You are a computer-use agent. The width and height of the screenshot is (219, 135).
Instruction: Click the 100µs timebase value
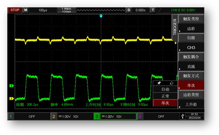point(43,10)
